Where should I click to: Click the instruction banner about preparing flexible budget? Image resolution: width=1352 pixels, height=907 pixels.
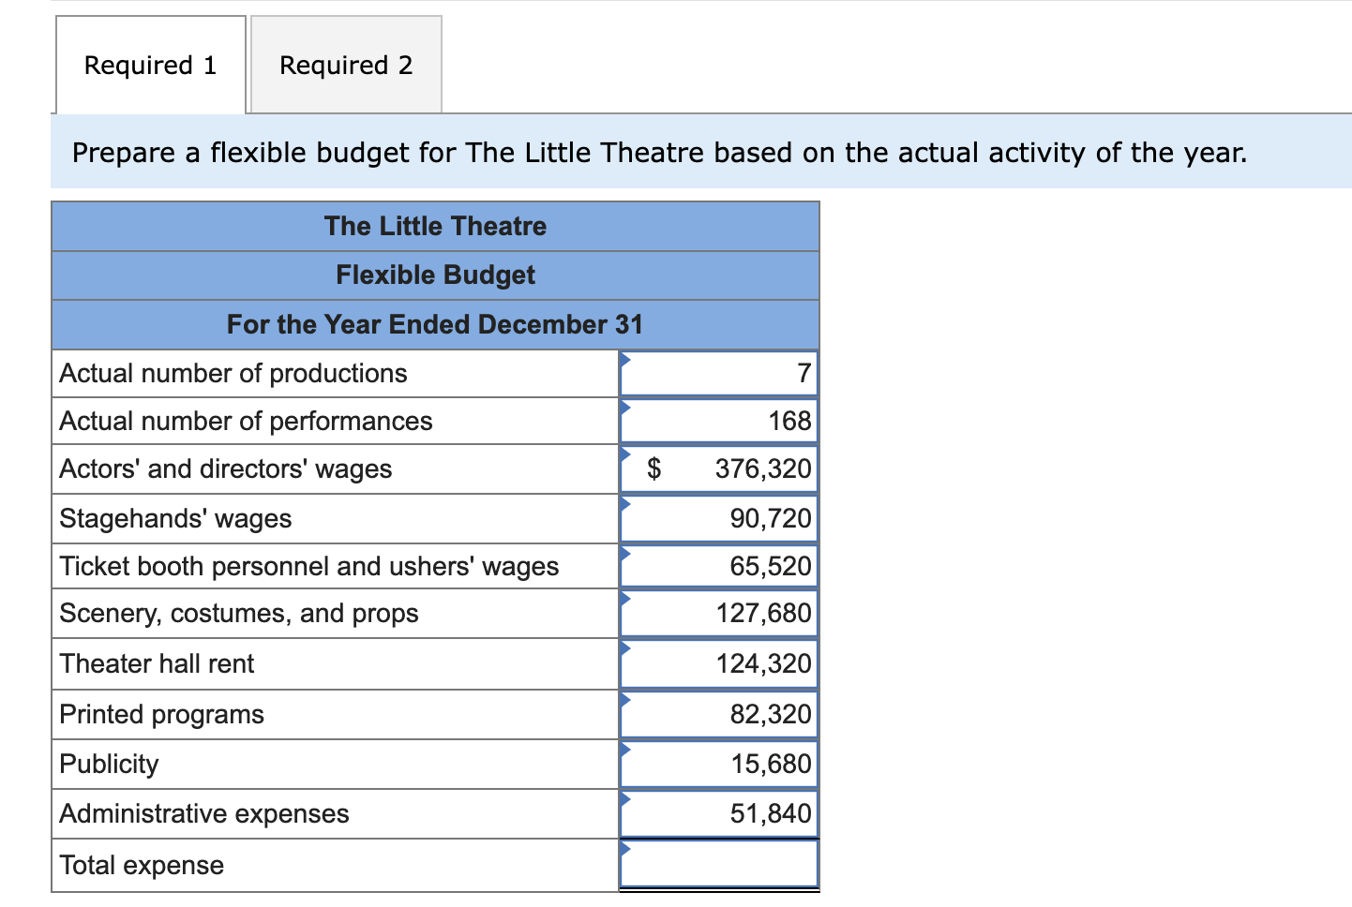tap(659, 152)
